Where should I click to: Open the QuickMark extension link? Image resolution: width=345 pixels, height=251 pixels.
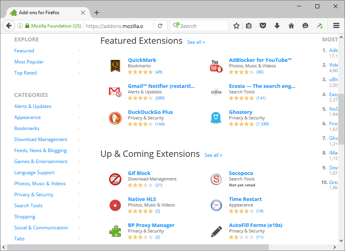[142, 60]
